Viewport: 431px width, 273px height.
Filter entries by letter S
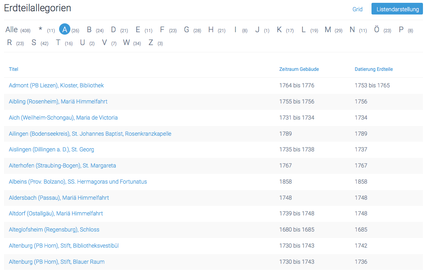34,43
